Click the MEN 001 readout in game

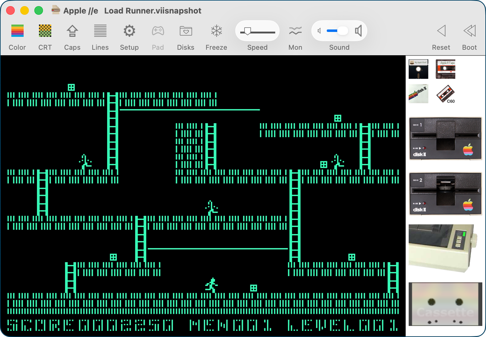[231, 325]
